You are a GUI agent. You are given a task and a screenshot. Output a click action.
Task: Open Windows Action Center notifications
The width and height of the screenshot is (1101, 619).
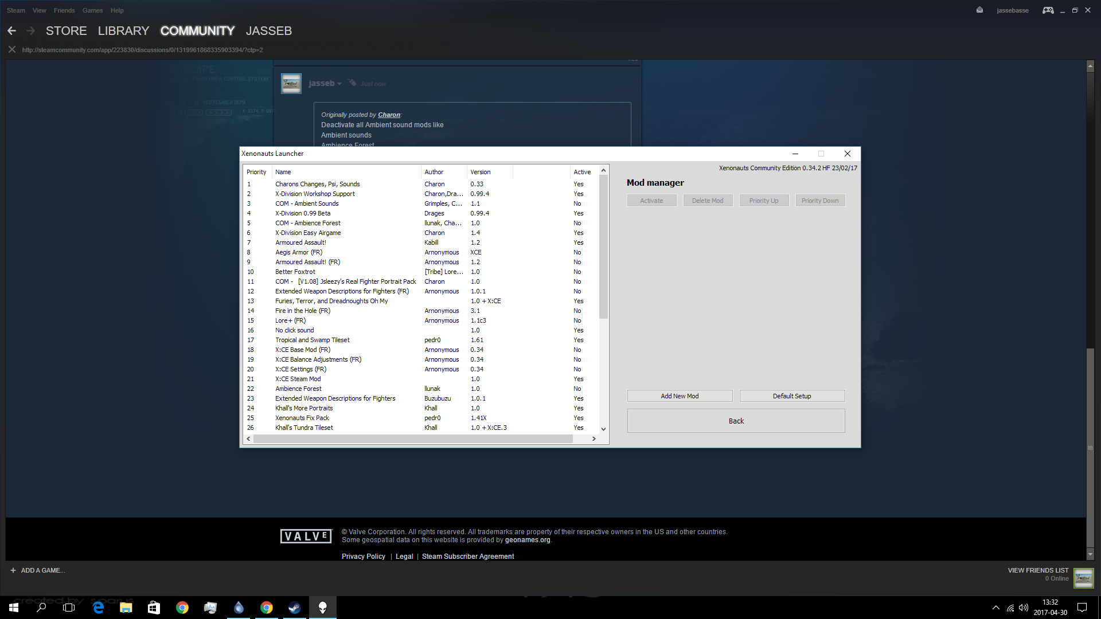[1082, 608]
